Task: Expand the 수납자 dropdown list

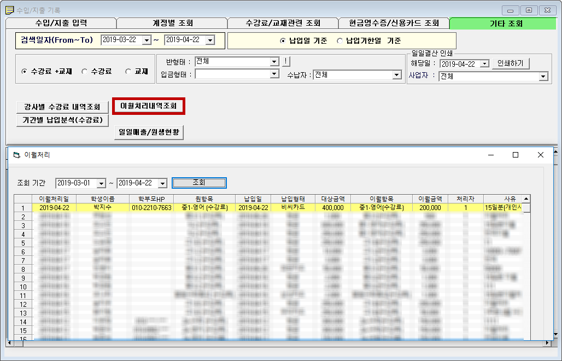Action: coord(397,75)
